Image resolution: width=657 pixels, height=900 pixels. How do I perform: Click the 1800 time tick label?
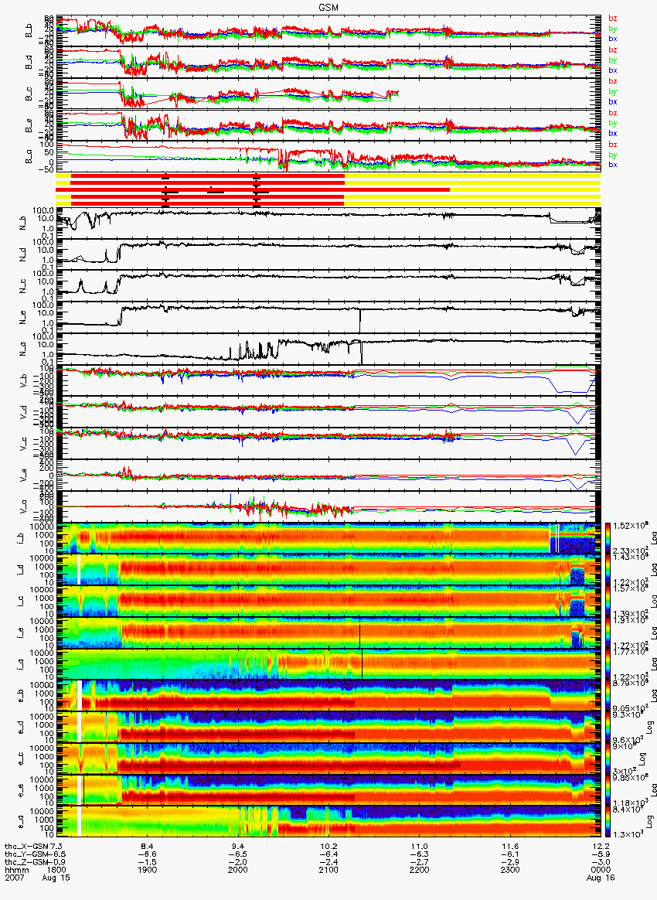[56, 870]
